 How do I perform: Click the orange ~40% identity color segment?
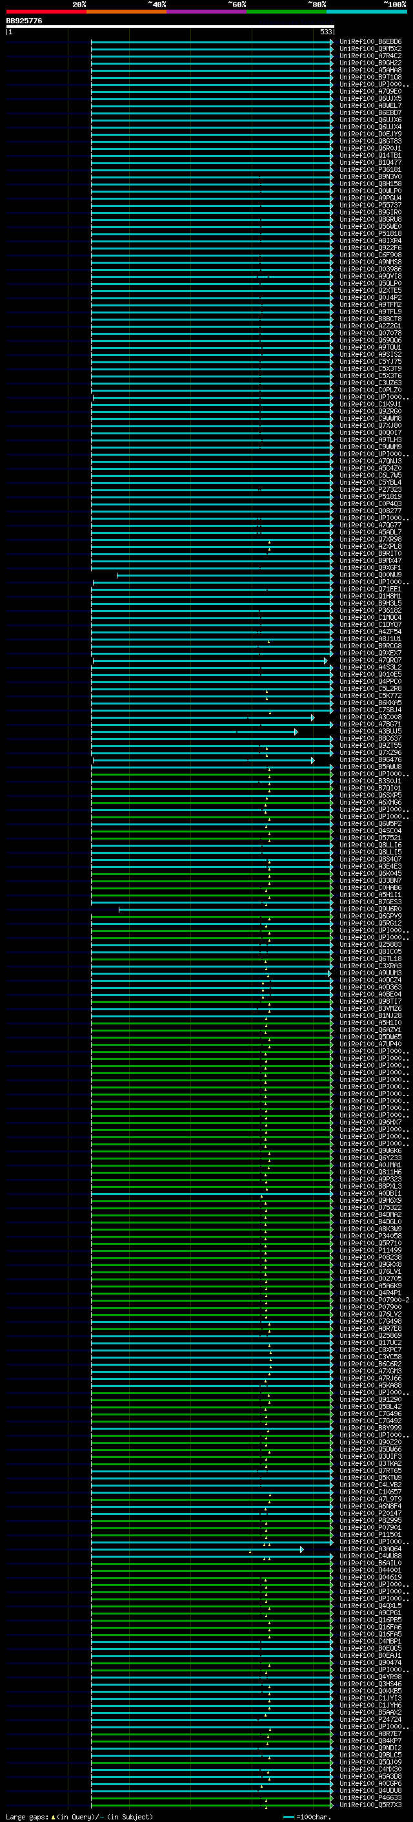pyautogui.click(x=127, y=12)
